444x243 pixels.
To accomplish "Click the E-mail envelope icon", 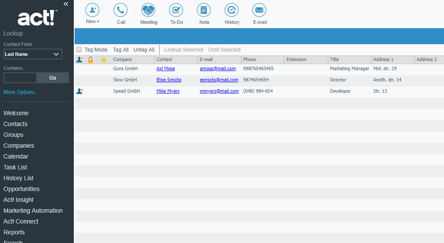I will pyautogui.click(x=259, y=10).
